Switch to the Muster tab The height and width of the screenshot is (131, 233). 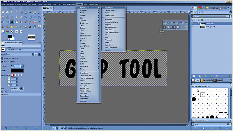(x=218, y=80)
